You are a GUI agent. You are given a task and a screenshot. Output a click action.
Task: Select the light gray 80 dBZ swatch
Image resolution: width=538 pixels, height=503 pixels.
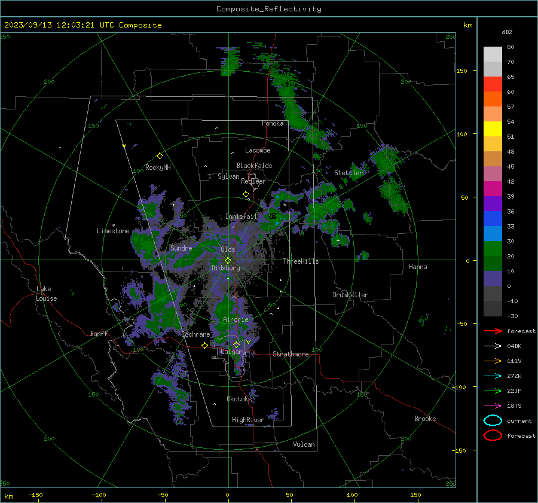point(493,54)
